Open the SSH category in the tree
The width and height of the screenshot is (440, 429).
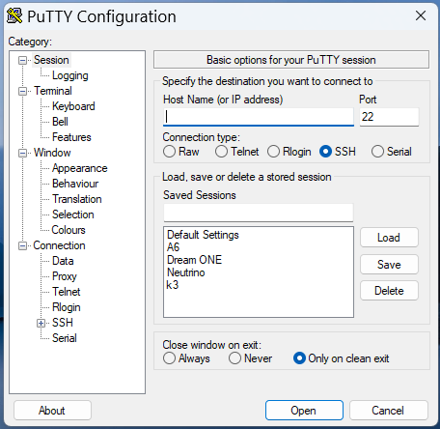(x=63, y=323)
